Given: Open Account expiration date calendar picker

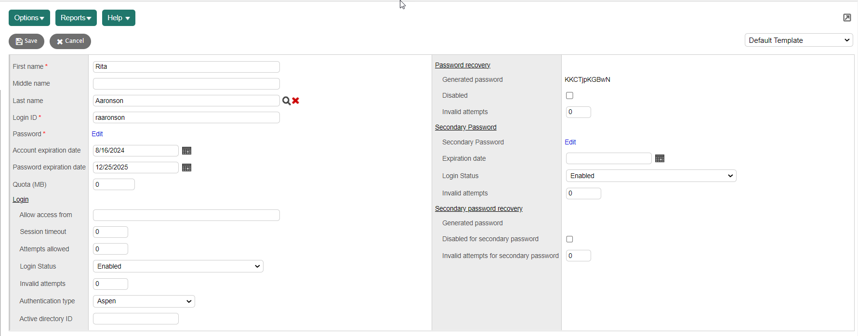Looking at the screenshot, I should pyautogui.click(x=187, y=151).
